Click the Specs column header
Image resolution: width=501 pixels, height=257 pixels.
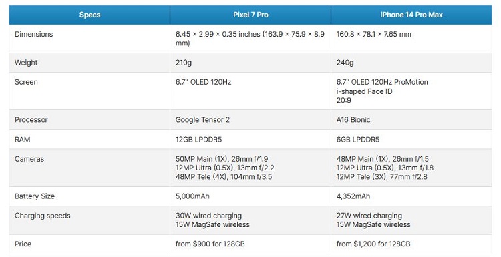(90, 15)
